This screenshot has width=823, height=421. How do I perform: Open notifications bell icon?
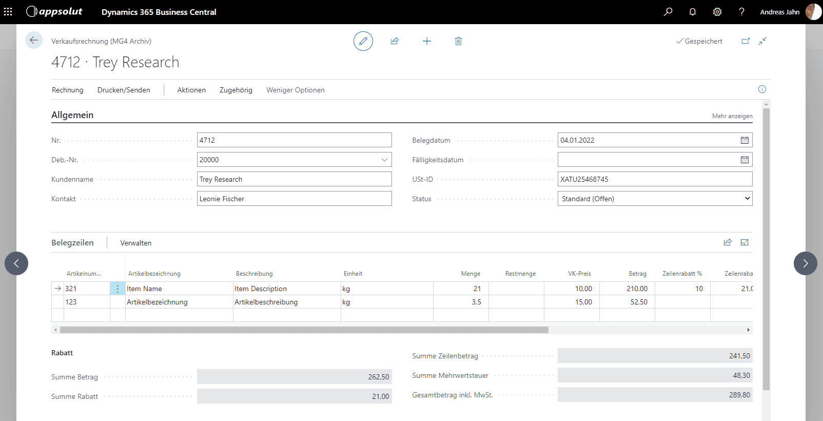[x=693, y=12]
